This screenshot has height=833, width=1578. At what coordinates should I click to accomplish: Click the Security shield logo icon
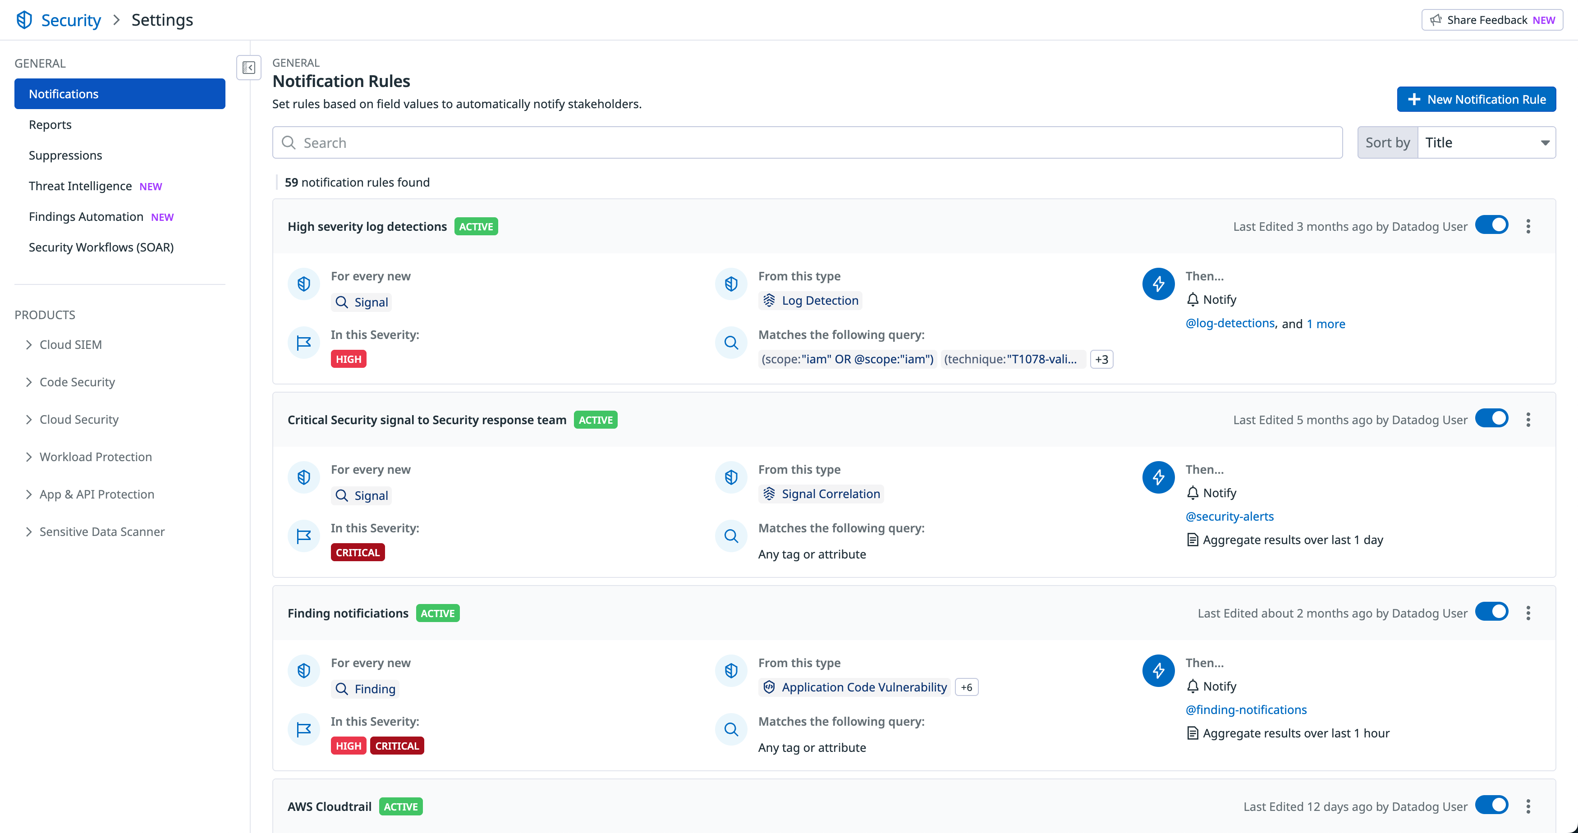24,19
